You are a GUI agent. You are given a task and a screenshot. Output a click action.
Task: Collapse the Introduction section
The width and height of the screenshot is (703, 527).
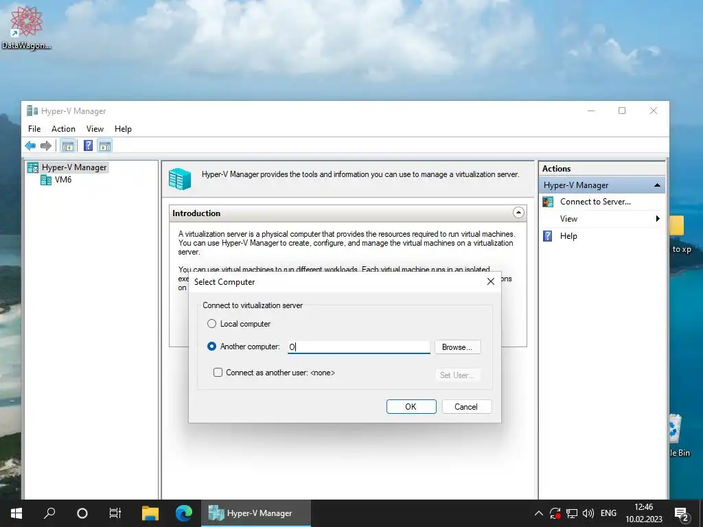(518, 213)
